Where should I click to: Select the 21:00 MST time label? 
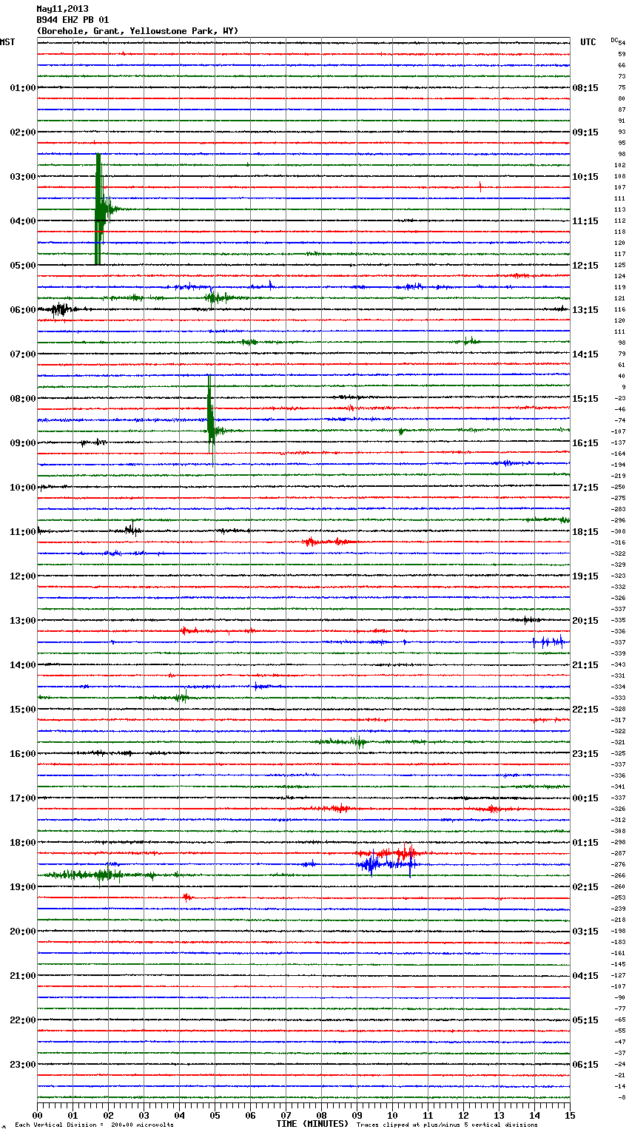pos(23,976)
